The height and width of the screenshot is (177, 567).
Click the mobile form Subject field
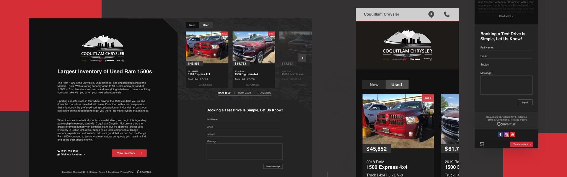point(506,65)
